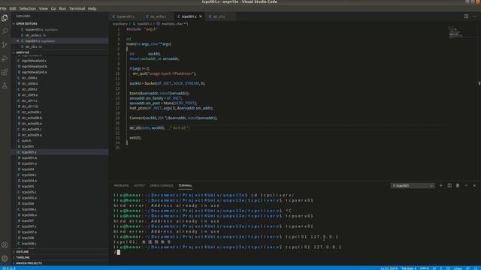The width and height of the screenshot is (481, 270).
Task: Switch to the str_echo.c editor tab
Action: click(x=158, y=16)
